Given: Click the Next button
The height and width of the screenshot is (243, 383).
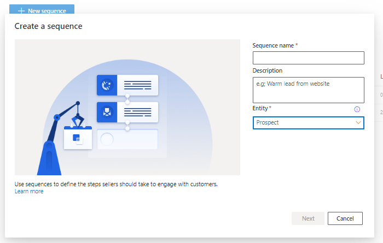Looking at the screenshot, I should [308, 218].
